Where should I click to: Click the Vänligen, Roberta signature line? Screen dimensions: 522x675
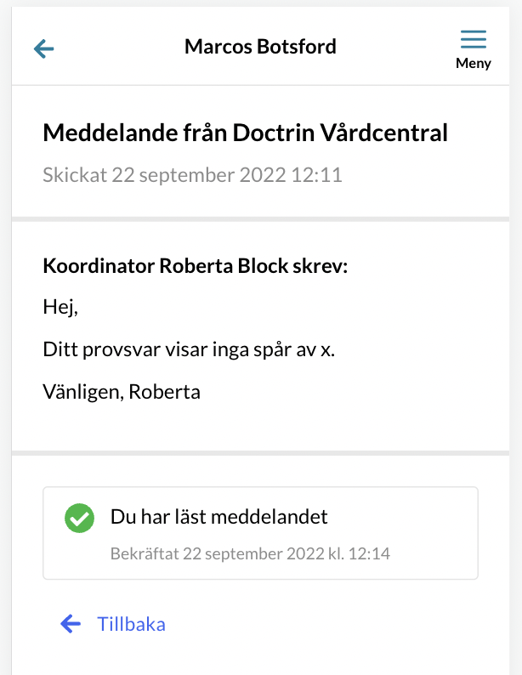(x=122, y=392)
